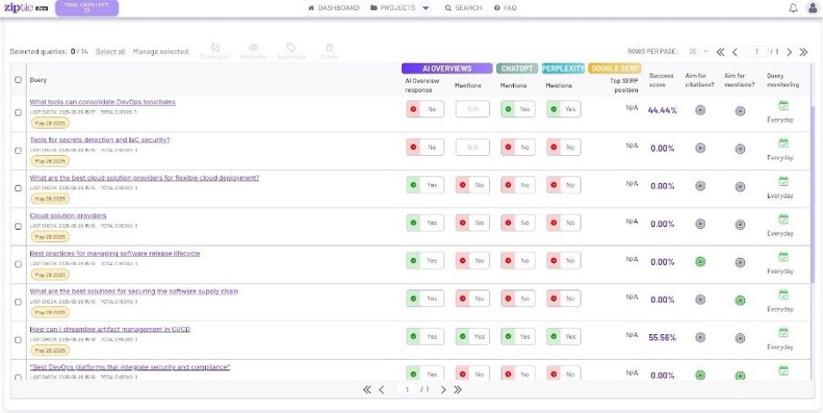Check the box for DevOps toolchains query
The width and height of the screenshot is (823, 413).
18,113
